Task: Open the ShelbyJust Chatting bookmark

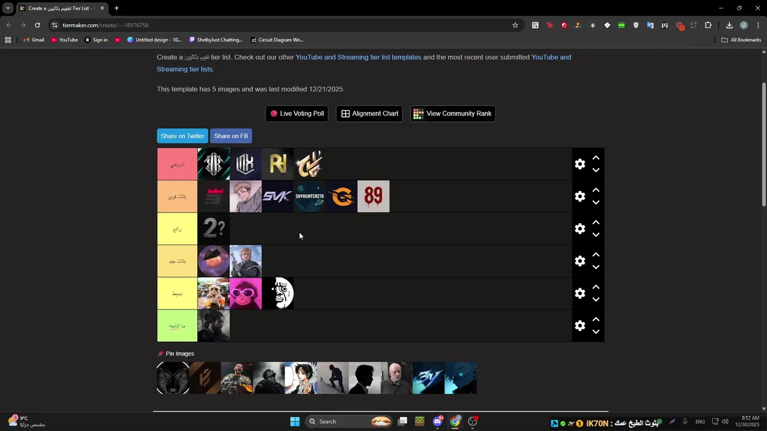Action: tap(216, 40)
